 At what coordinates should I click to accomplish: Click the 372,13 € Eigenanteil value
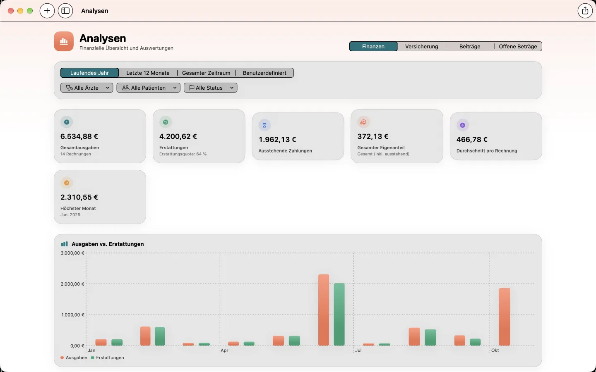(373, 136)
